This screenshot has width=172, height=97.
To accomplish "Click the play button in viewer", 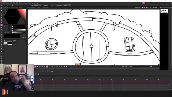I will pos(38,67).
